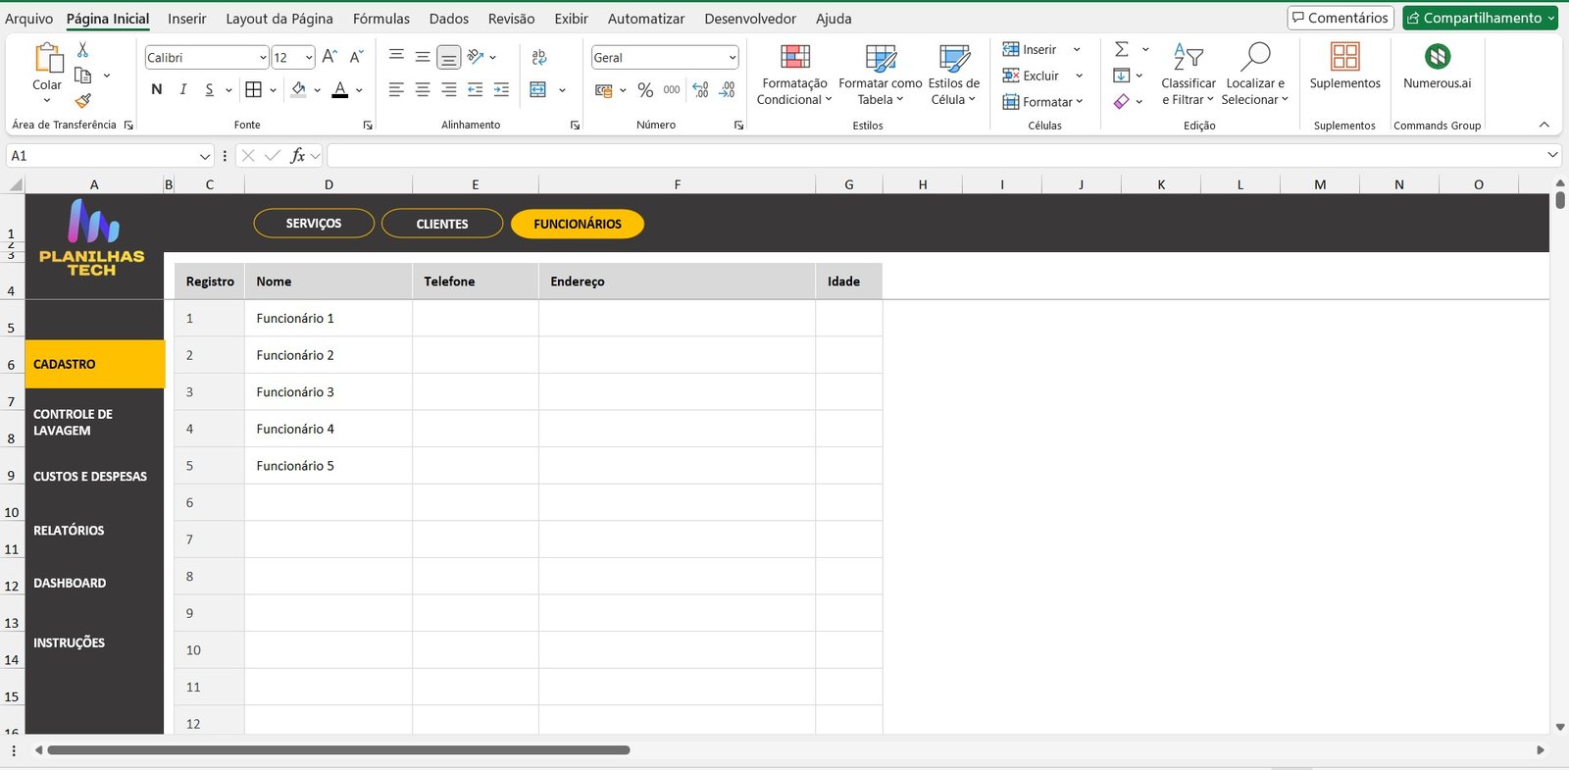The height and width of the screenshot is (770, 1569).
Task: Click the text orientation icon
Action: tap(476, 57)
